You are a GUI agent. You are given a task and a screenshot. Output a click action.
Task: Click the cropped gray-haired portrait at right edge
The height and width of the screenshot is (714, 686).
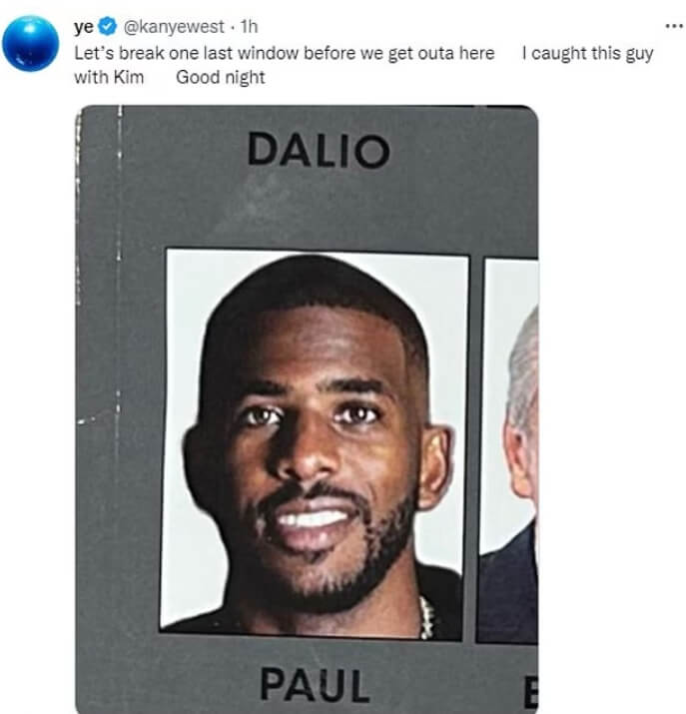pos(507,450)
